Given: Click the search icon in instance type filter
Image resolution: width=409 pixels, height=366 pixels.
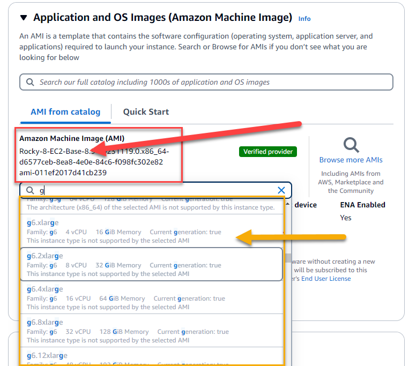Looking at the screenshot, I should pyautogui.click(x=29, y=190).
